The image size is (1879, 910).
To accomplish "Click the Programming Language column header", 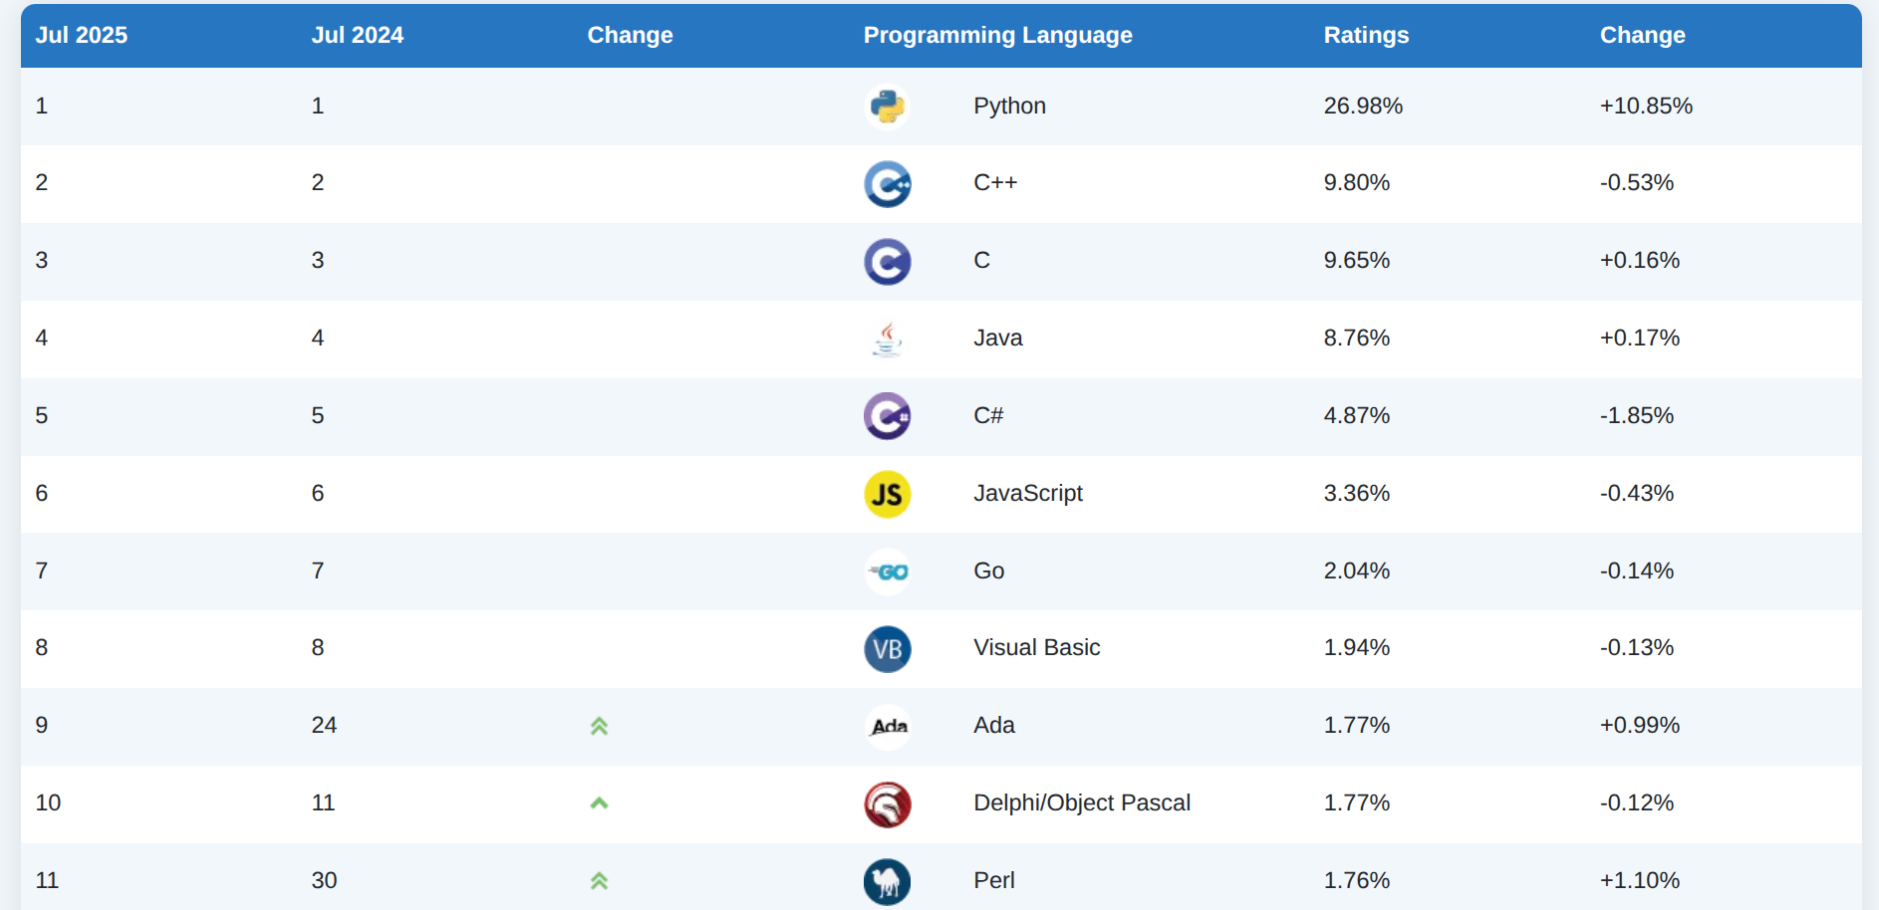I will (997, 35).
